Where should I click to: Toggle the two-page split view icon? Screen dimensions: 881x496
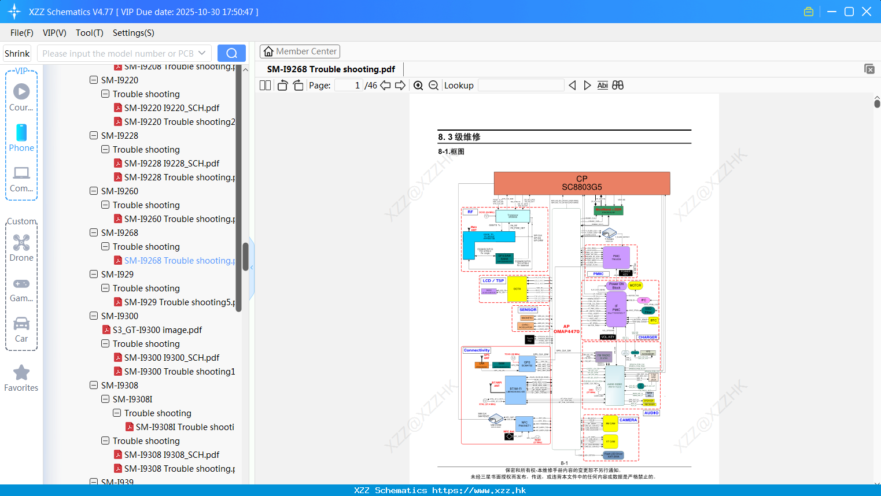click(265, 86)
